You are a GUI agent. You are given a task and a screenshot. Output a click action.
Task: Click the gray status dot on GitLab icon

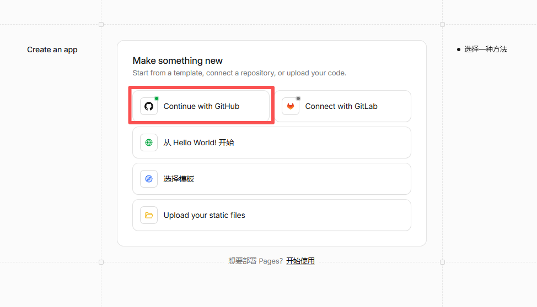[298, 98]
